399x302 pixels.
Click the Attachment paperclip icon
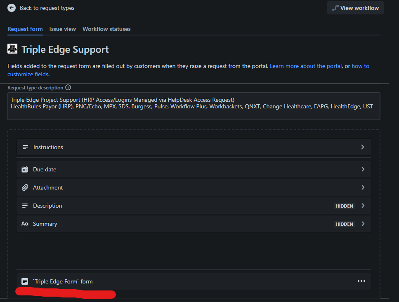click(25, 187)
